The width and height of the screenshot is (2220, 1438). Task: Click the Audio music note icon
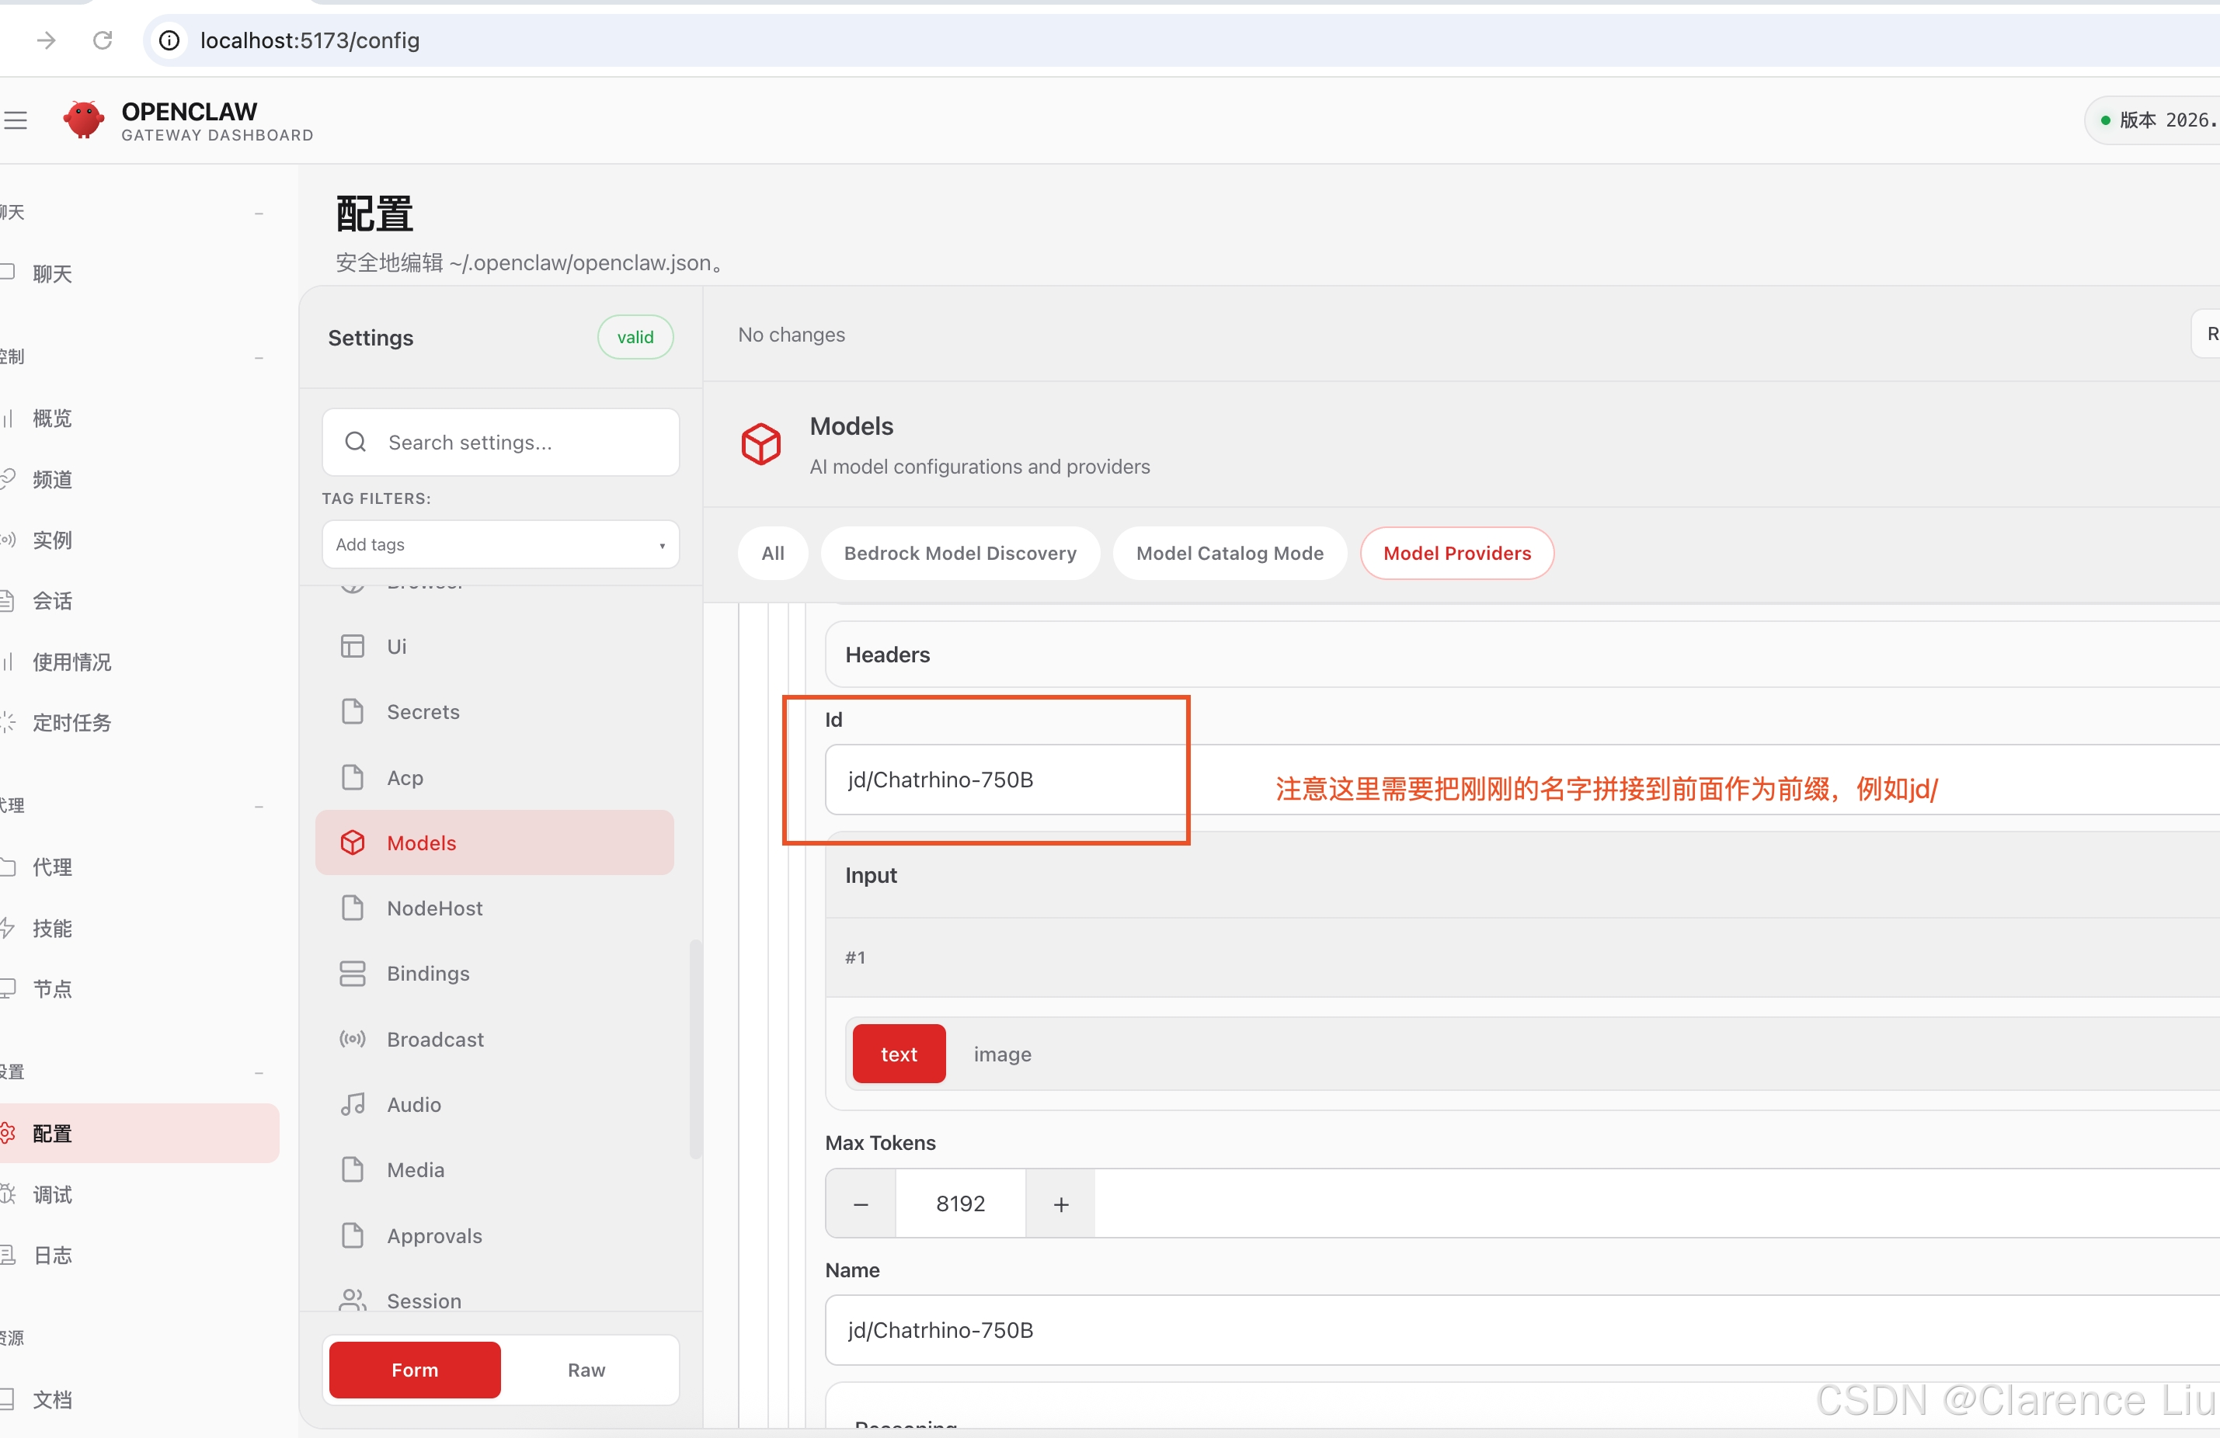353,1104
